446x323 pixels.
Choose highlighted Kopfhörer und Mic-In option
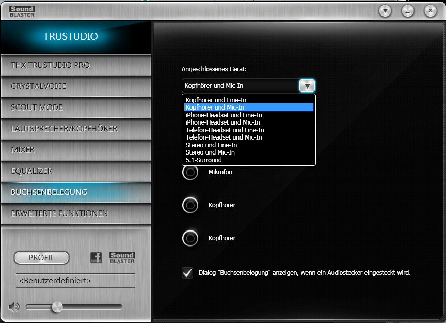(249, 107)
